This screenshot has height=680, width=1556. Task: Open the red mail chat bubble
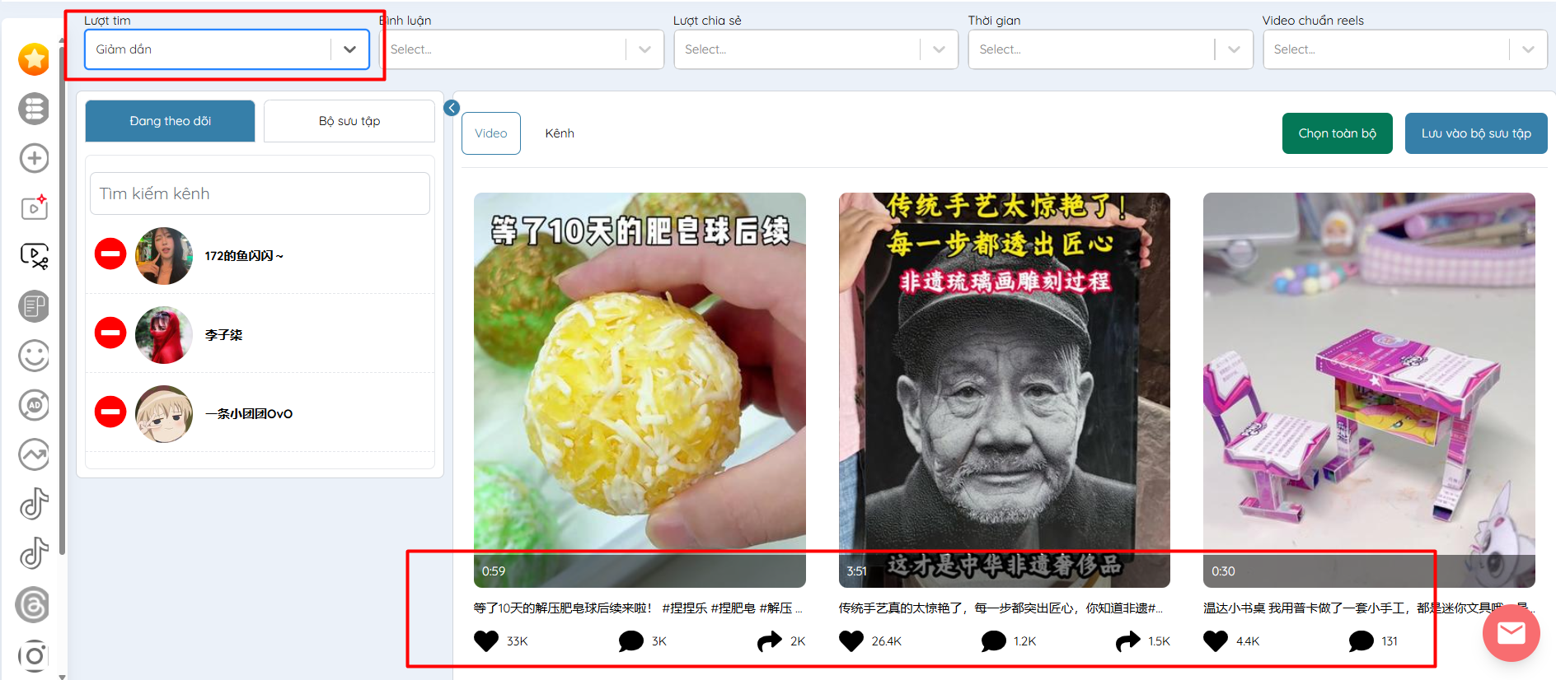[1511, 633]
